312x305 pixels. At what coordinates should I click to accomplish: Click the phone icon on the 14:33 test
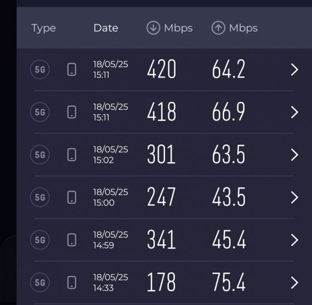click(72, 282)
